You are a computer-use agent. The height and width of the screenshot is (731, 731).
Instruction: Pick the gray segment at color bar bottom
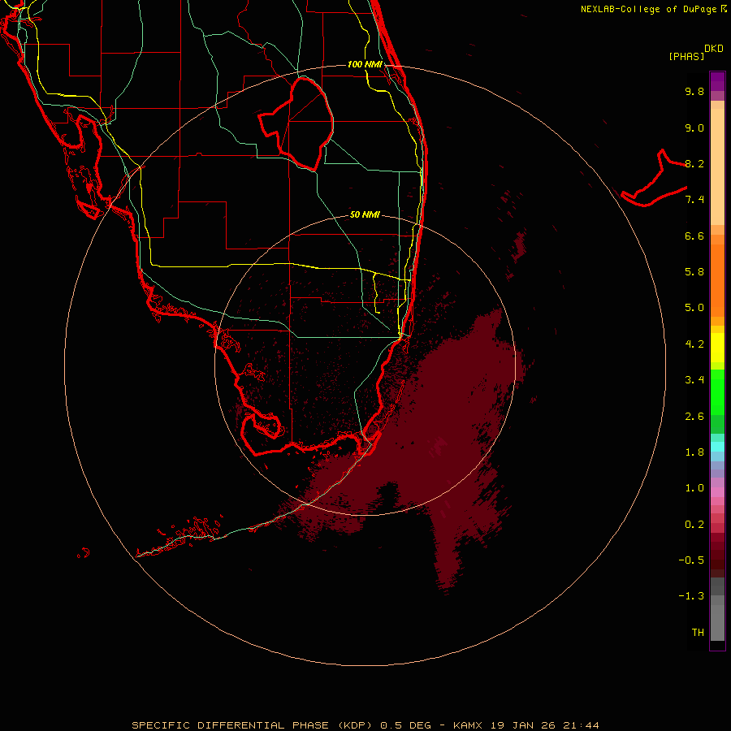tap(717, 622)
